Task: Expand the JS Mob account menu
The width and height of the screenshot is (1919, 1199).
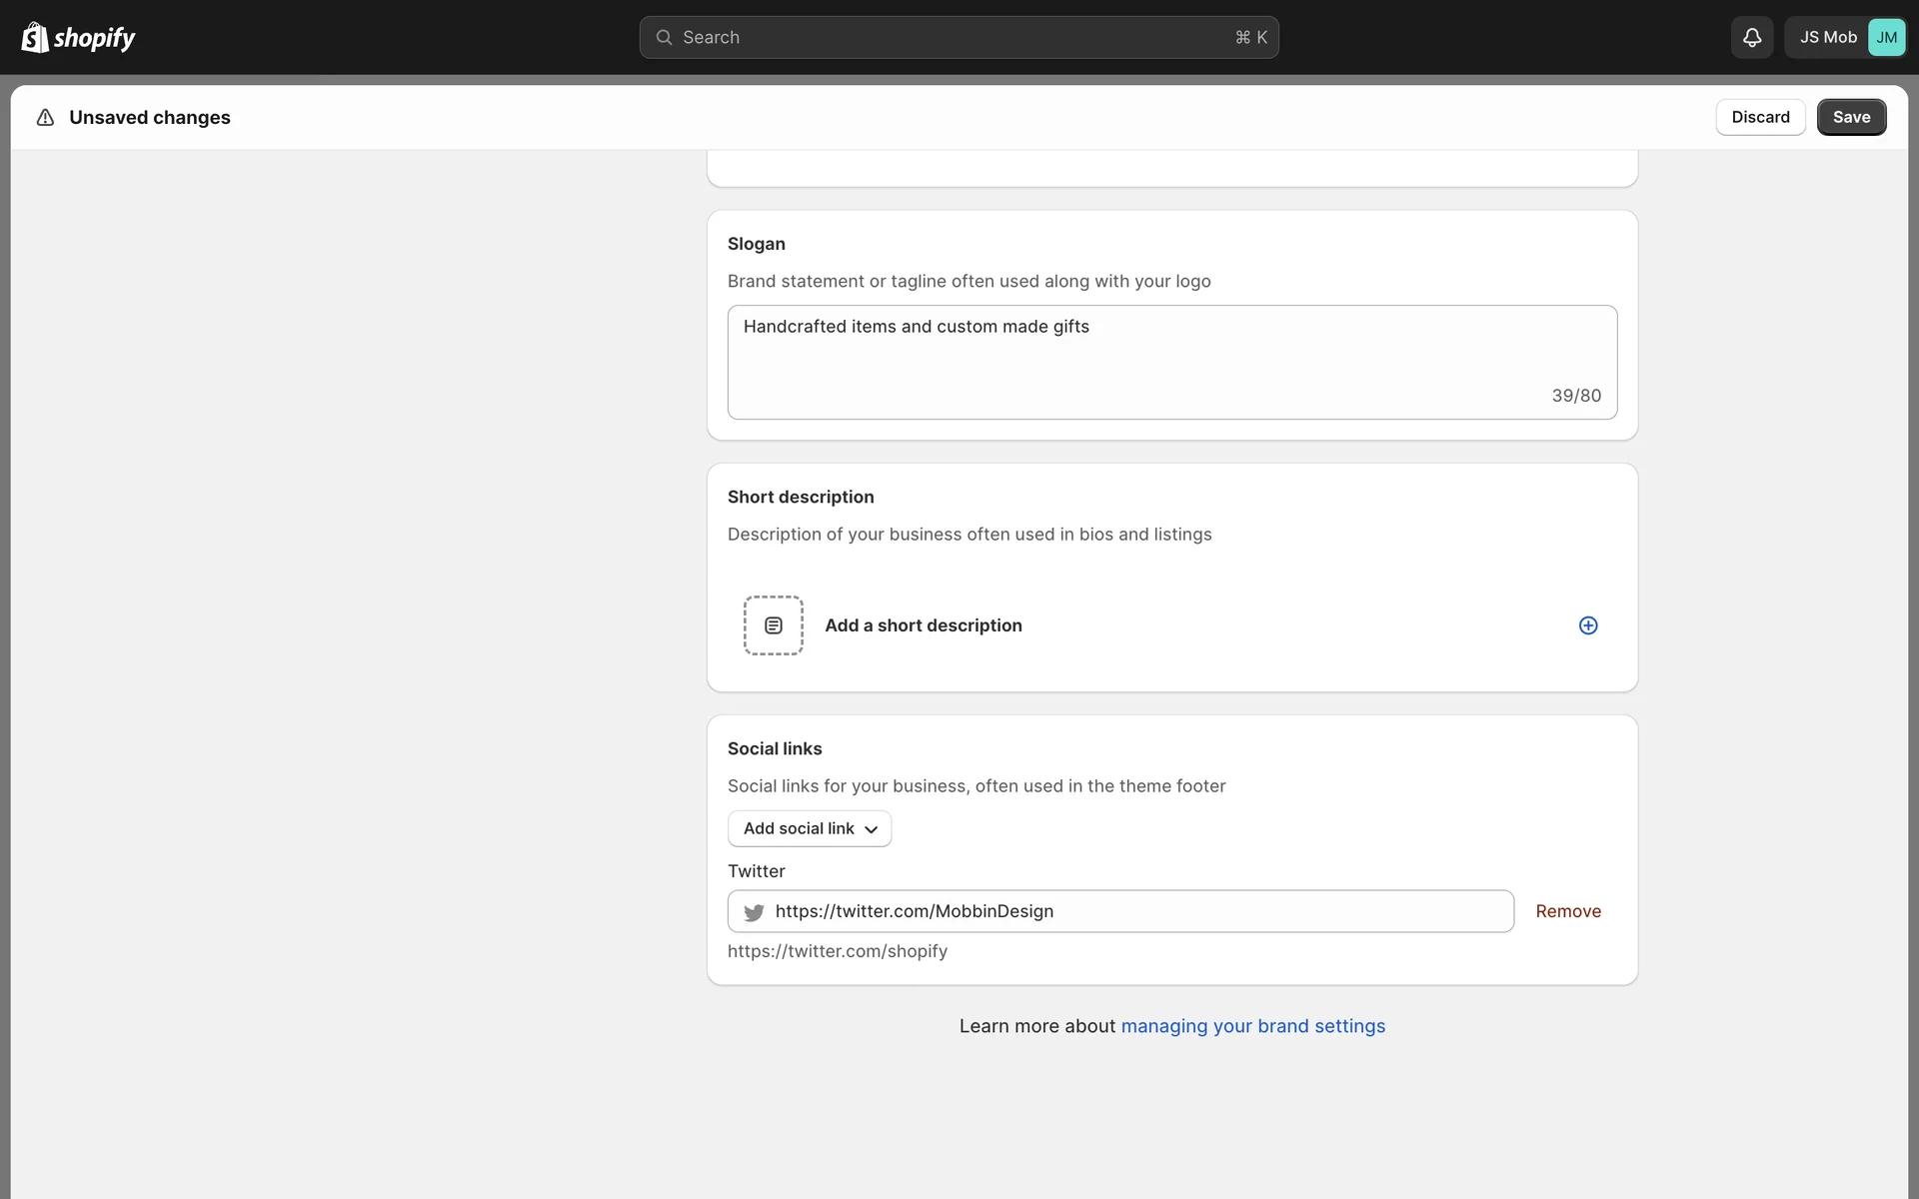Action: (1827, 37)
